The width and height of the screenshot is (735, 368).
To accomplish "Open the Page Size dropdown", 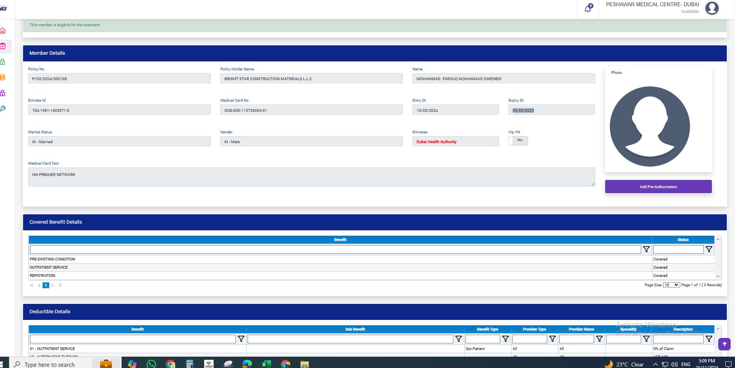I will pyautogui.click(x=671, y=285).
